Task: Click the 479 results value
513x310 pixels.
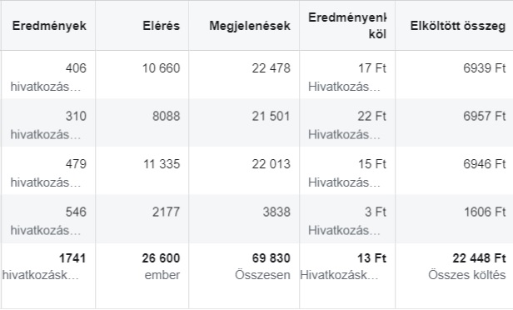Action: tap(76, 163)
